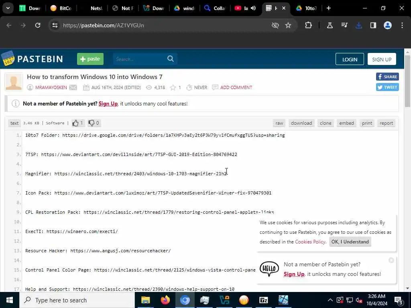The image size is (411, 308).
Task: Print the paste
Action: (x=367, y=123)
